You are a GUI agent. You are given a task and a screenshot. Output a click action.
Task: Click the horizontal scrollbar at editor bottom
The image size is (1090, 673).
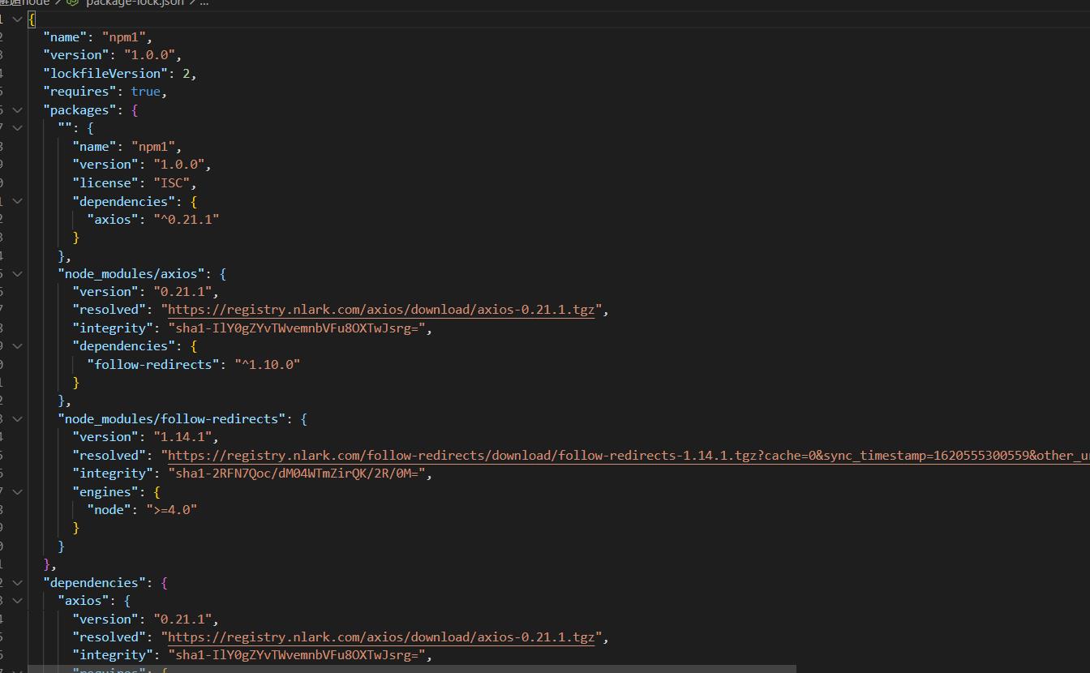[x=412, y=668]
